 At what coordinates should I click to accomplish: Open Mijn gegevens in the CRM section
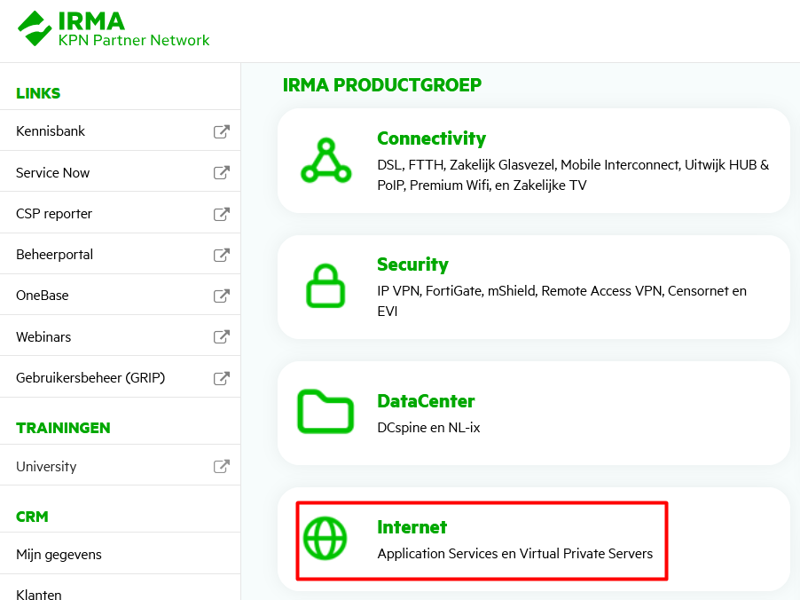59,555
